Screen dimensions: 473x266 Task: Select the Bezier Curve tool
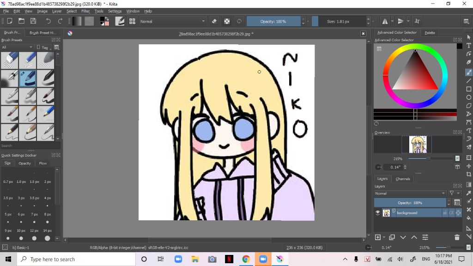(468, 122)
